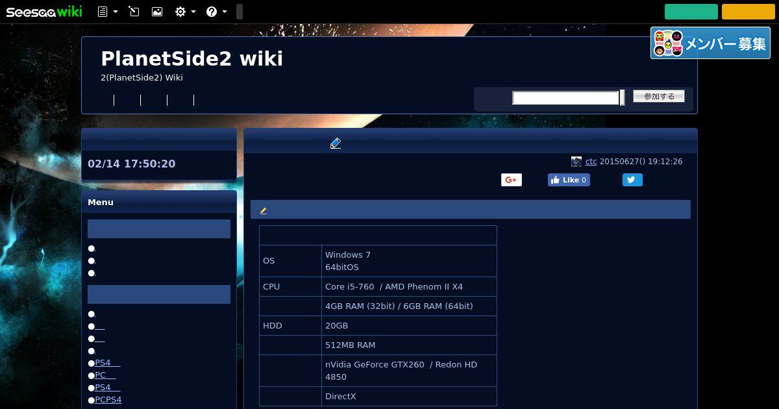Click the small pencil icon in section heading
This screenshot has width=779, height=409.
[263, 210]
